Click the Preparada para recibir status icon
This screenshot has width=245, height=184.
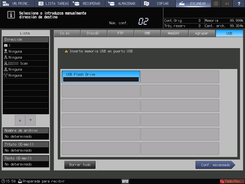click(20, 181)
